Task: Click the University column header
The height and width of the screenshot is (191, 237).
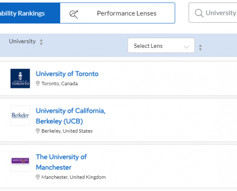Action: click(23, 42)
